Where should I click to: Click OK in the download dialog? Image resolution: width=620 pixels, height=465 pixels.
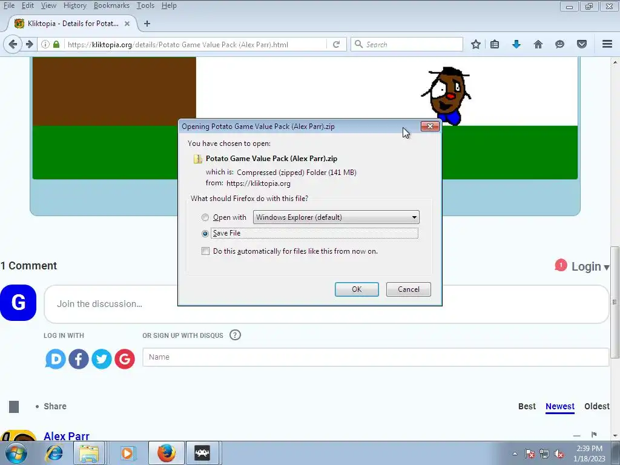[357, 289]
